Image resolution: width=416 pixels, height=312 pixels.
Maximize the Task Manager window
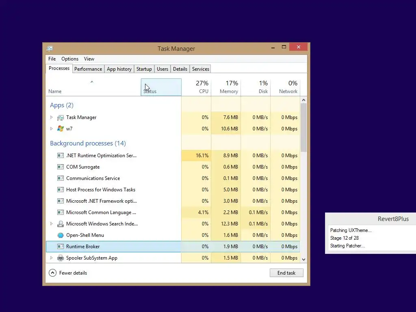point(284,47)
